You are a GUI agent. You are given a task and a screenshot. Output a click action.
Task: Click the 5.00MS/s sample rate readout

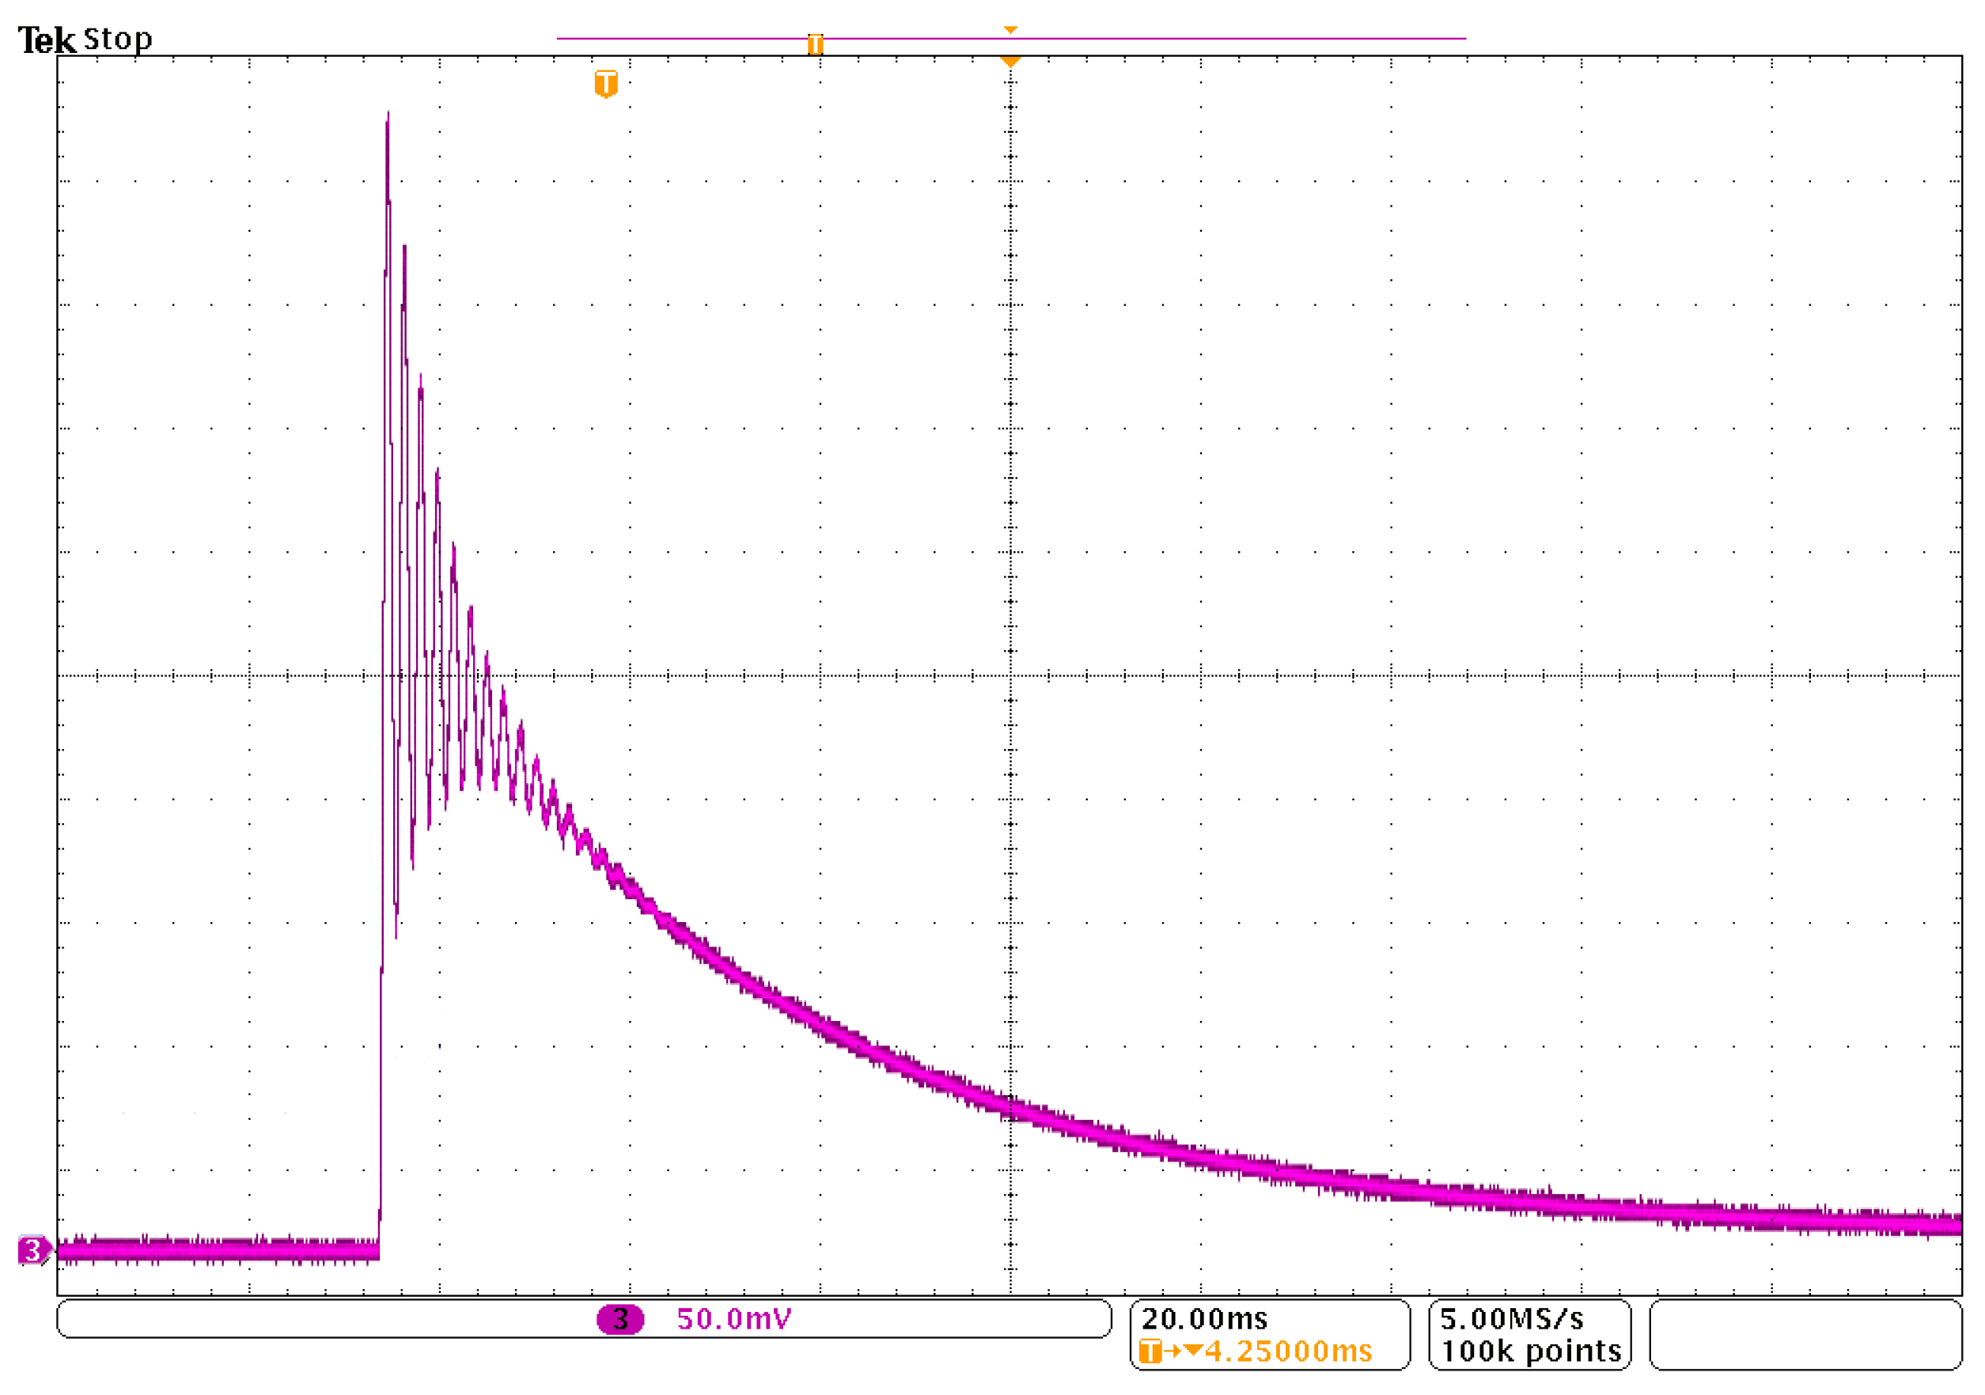click(1511, 1319)
